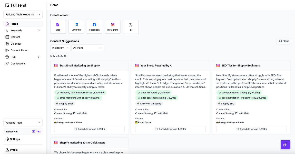Click marketing for small businesses keyword tag

(81, 93)
